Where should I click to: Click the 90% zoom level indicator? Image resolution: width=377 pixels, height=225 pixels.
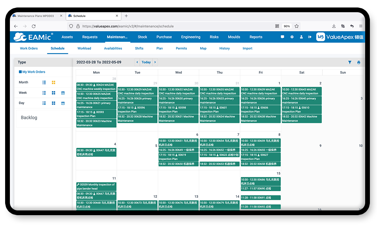(x=287, y=26)
